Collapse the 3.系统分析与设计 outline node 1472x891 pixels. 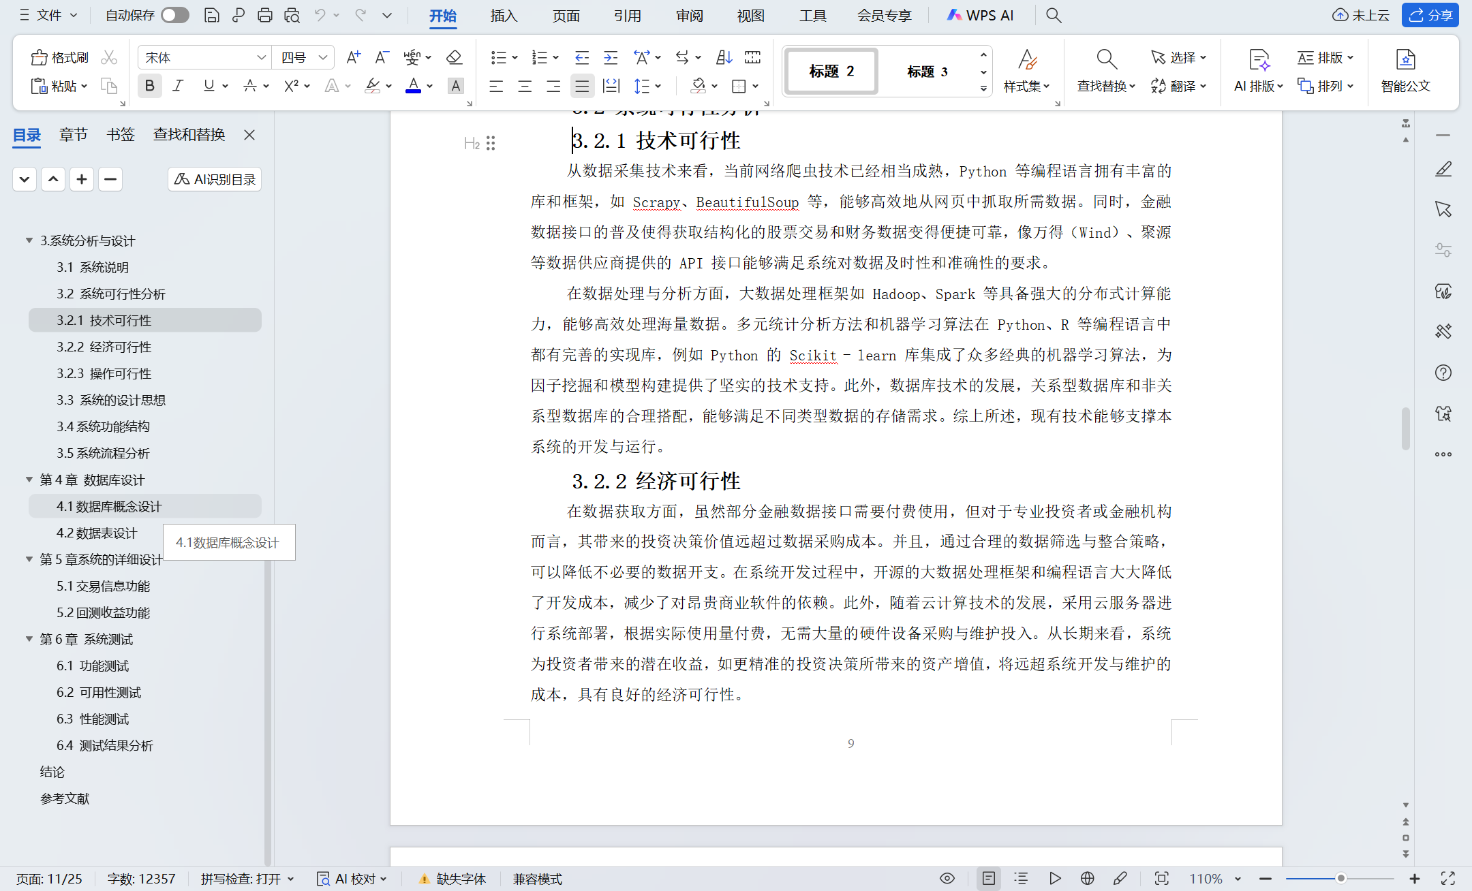pos(29,240)
